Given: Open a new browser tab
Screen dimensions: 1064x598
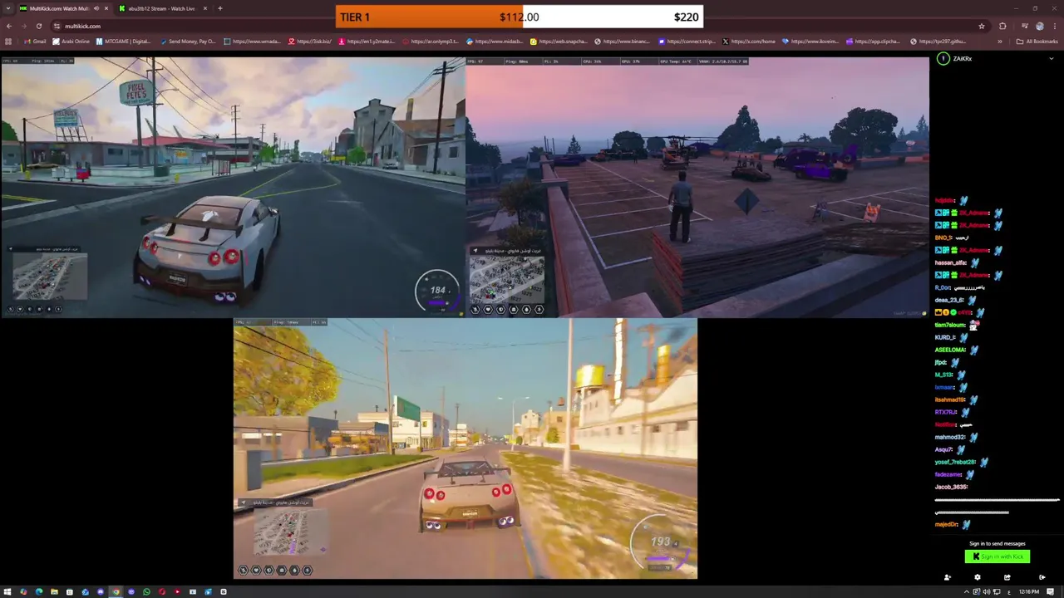Looking at the screenshot, I should pyautogui.click(x=220, y=8).
